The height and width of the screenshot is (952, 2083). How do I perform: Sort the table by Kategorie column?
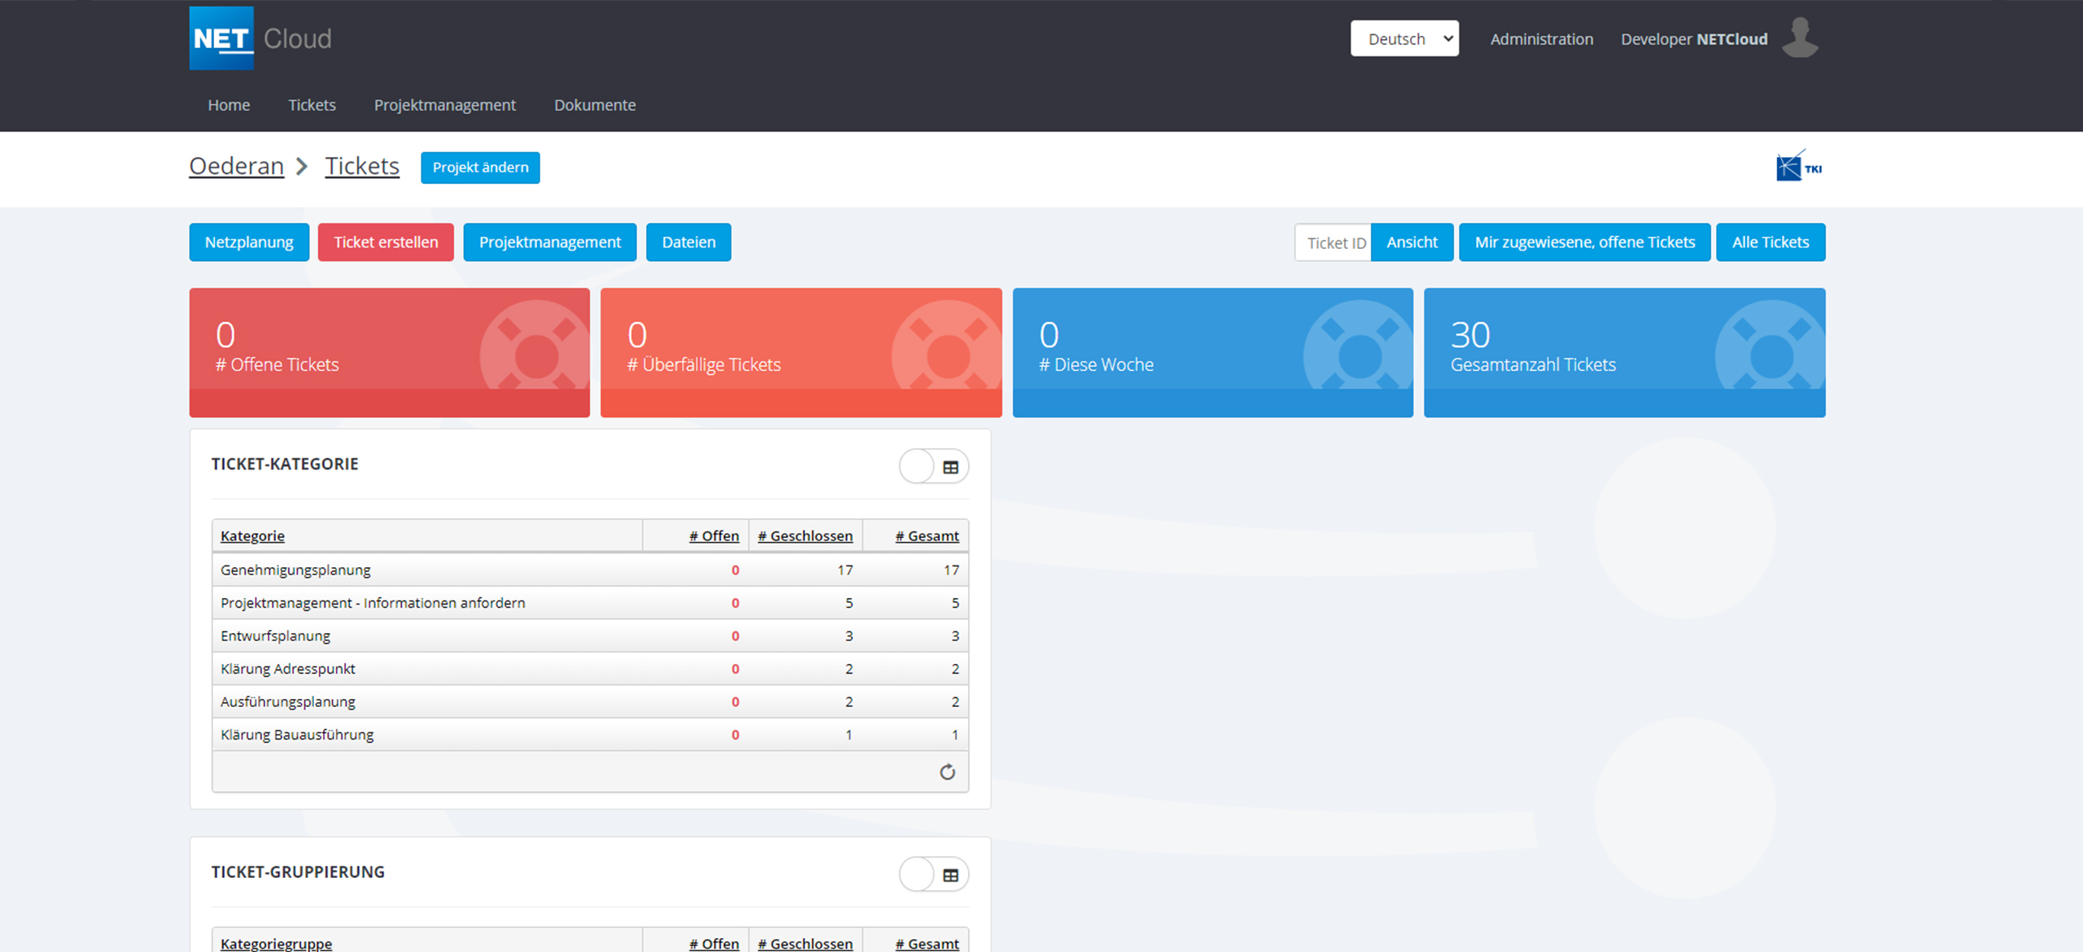[252, 535]
